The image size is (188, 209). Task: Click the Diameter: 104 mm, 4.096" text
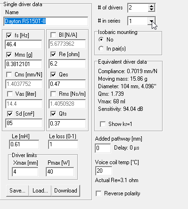tap(127, 86)
